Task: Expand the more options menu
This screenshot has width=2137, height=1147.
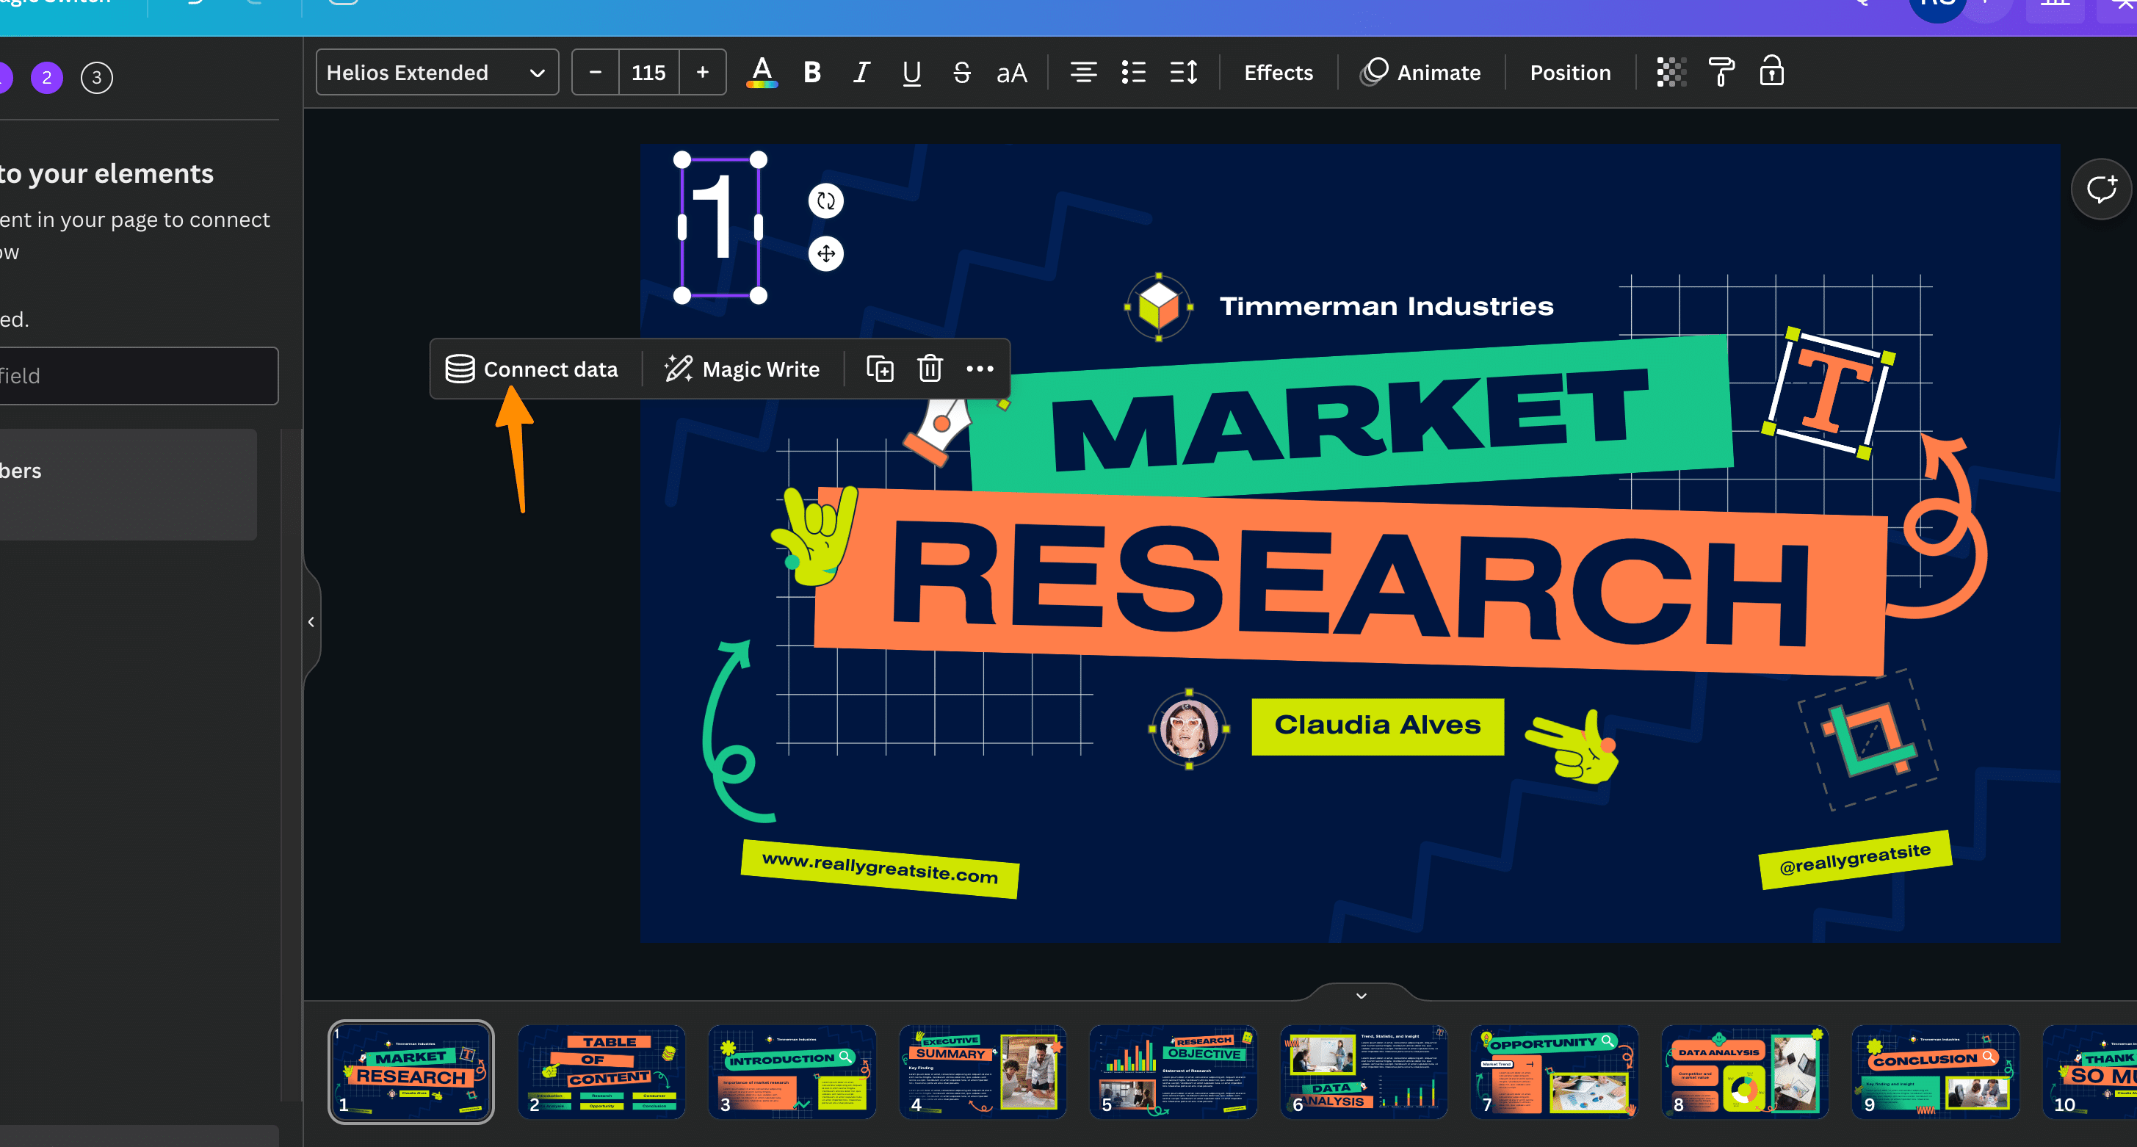Action: (981, 369)
